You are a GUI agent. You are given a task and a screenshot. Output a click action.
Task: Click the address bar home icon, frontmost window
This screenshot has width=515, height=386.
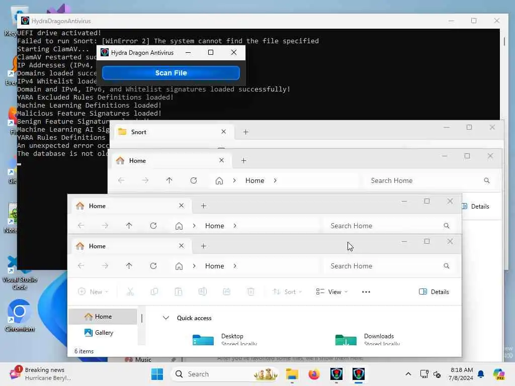179,266
